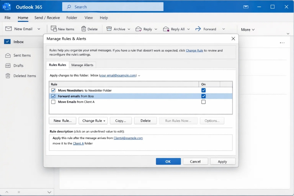
Task: Click inside the Search bar
Action: 113,6
